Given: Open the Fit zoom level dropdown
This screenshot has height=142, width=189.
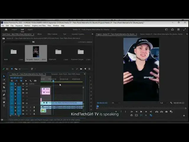Looking at the screenshot, I should tap(116, 103).
